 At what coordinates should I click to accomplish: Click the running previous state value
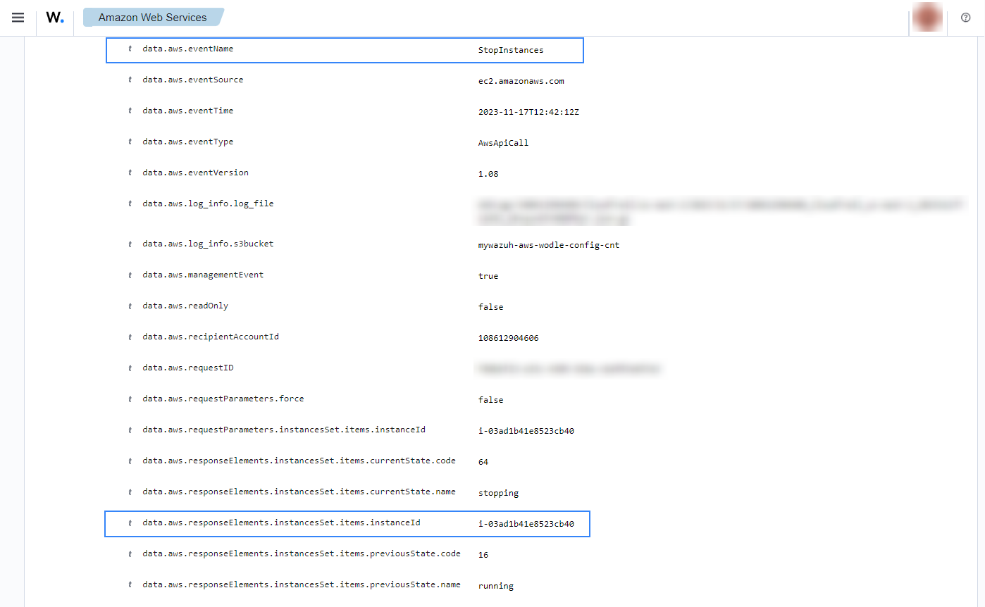tap(495, 586)
